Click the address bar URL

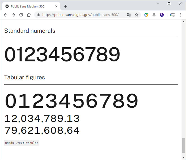click(x=81, y=15)
